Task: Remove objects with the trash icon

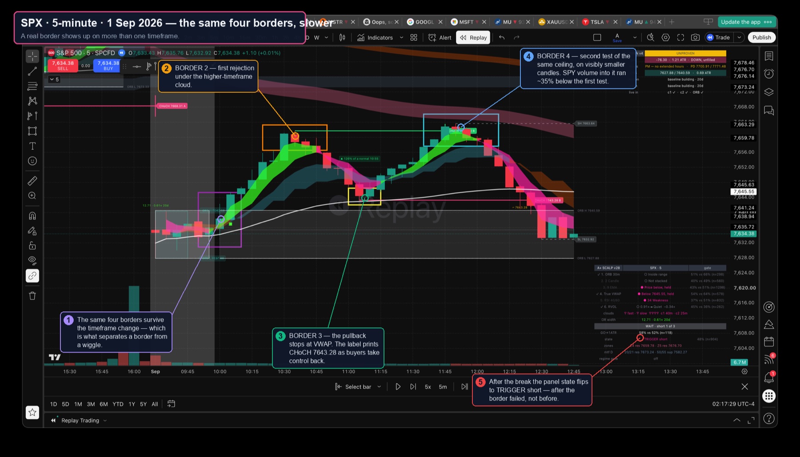Action: coord(32,296)
